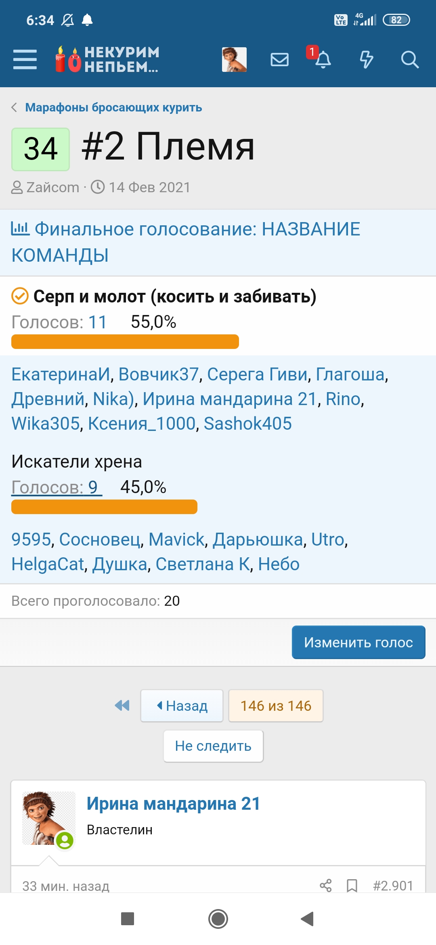Expand voters list via Голосов: 11

point(59,322)
